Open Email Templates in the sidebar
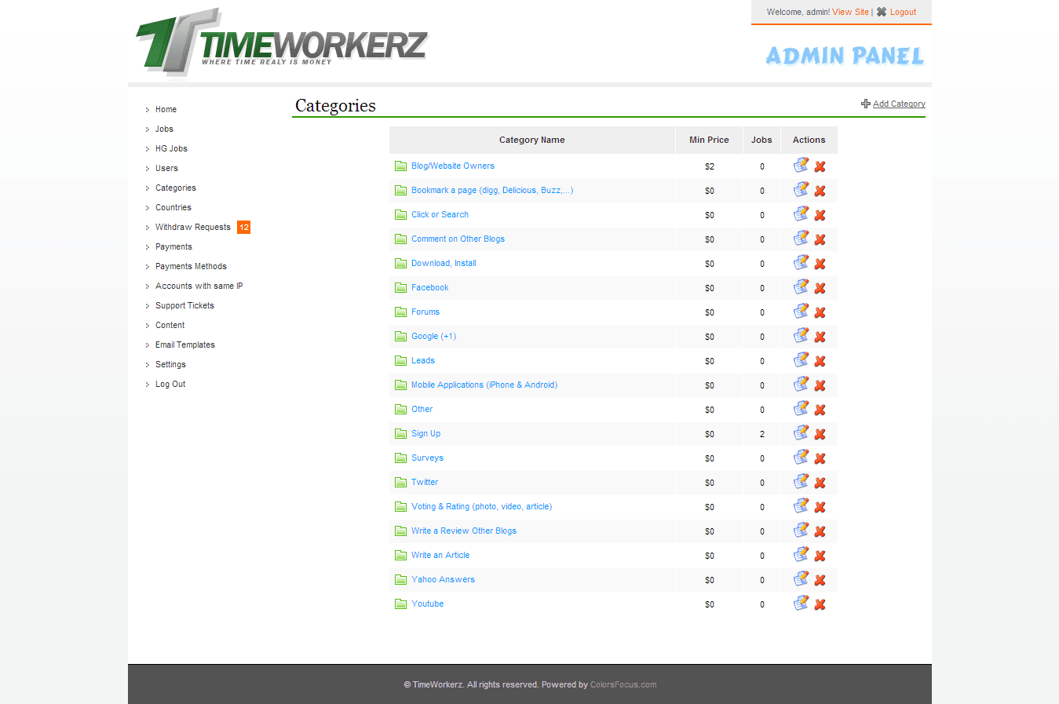1059x704 pixels. [185, 345]
